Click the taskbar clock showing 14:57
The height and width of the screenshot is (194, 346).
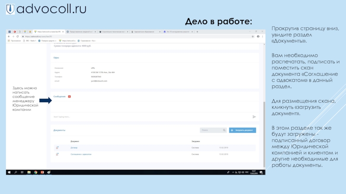tap(254, 172)
